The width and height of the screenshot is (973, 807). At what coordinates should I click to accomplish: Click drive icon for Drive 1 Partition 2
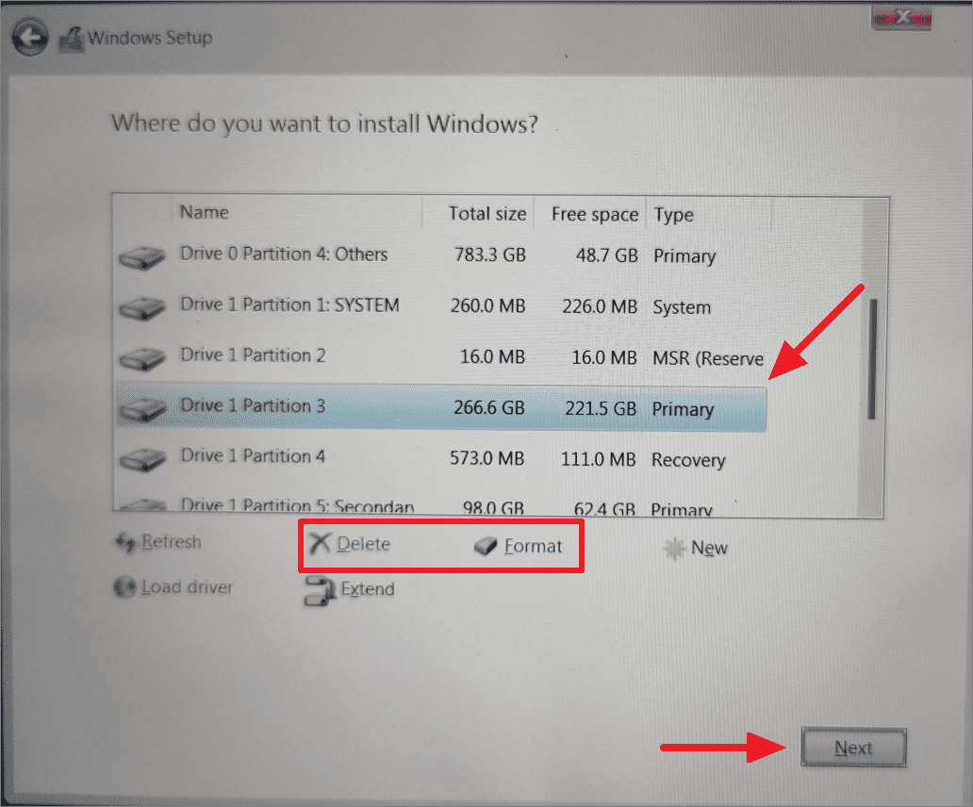tap(142, 358)
